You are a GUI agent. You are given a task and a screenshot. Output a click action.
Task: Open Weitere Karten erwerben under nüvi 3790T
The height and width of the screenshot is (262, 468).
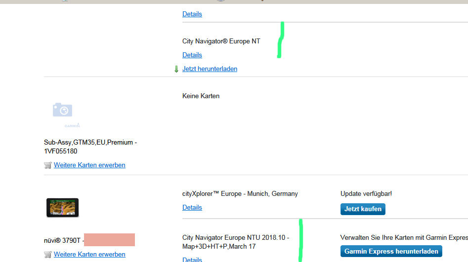pos(89,255)
